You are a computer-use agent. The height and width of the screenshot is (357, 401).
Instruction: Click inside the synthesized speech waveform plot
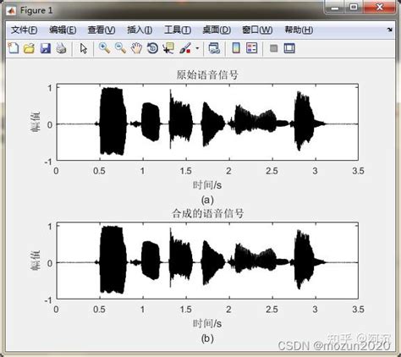point(207,261)
